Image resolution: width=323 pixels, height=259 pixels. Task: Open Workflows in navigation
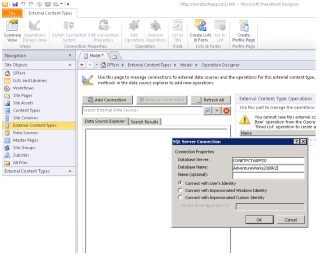tap(23, 88)
